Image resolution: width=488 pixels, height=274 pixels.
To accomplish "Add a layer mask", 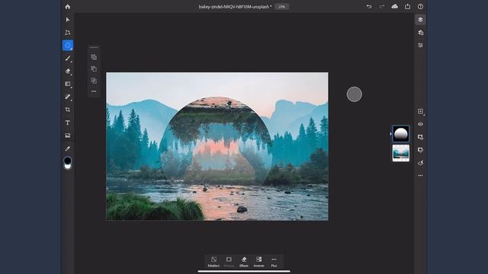I will click(x=420, y=137).
